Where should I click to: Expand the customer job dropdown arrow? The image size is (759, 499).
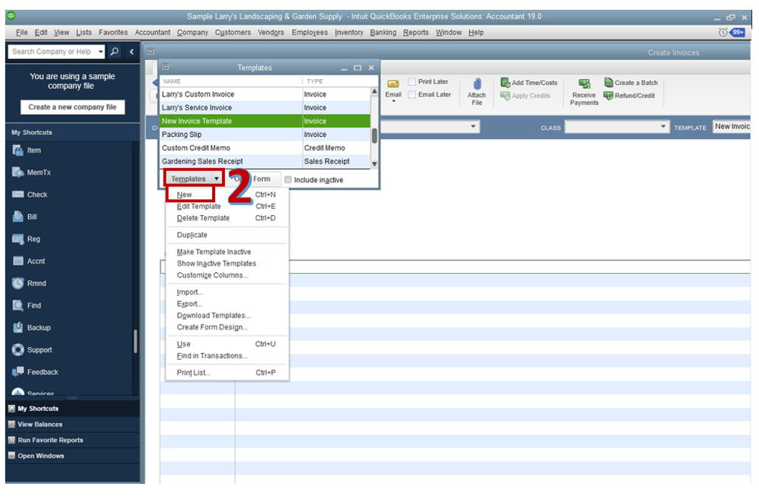[473, 127]
